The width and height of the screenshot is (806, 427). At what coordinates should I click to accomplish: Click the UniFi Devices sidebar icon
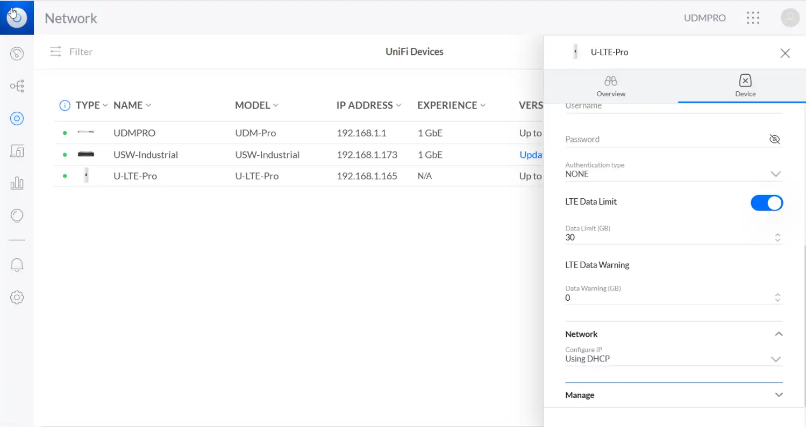tap(17, 119)
